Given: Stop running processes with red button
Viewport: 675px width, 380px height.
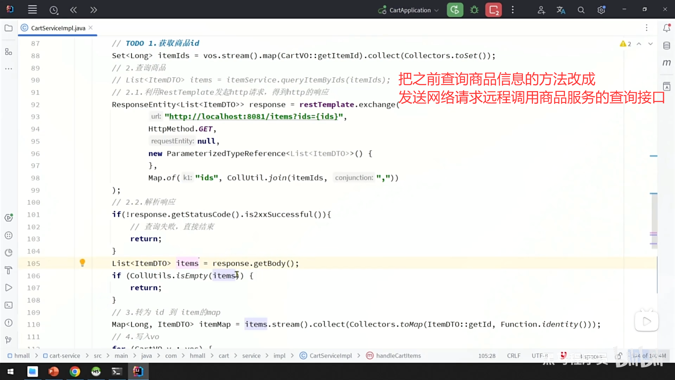Looking at the screenshot, I should coord(493,10).
